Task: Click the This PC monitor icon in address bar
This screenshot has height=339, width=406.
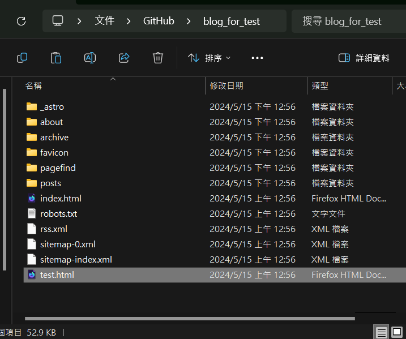Action: coord(58,21)
